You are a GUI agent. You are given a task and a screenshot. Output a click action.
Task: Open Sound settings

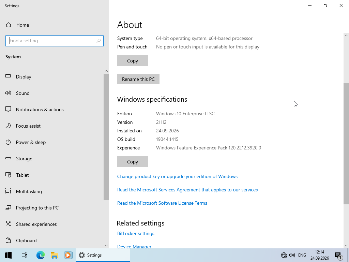52,93
